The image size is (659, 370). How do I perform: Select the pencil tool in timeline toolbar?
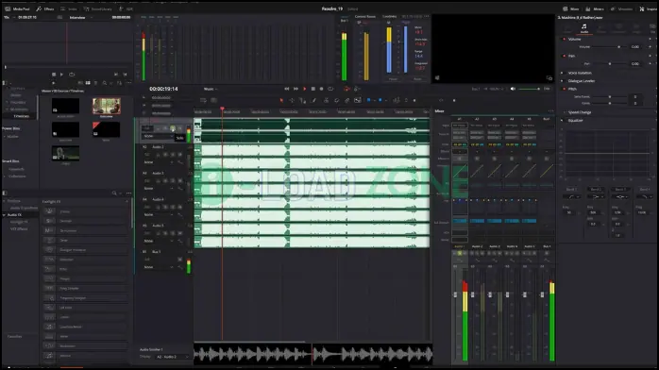coord(313,100)
